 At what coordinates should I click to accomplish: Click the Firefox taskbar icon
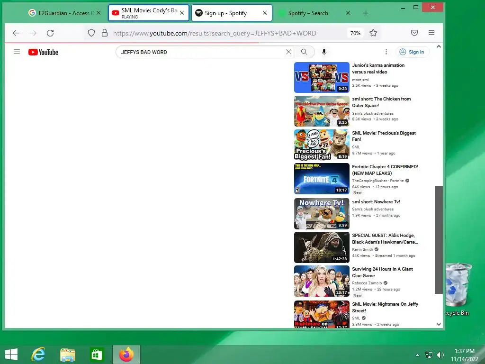(126, 355)
